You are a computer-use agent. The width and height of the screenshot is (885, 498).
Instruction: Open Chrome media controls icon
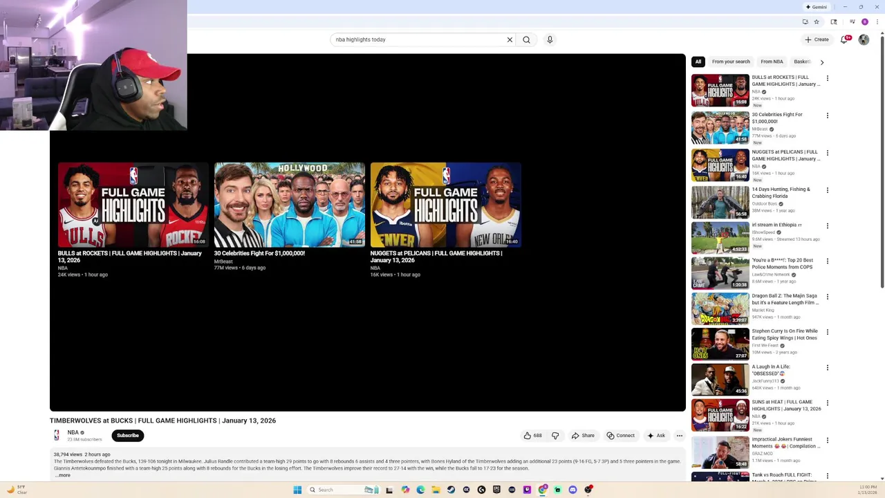point(853,21)
